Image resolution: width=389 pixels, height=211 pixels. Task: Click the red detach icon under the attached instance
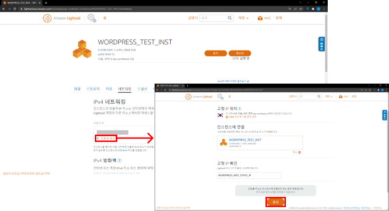point(300,152)
